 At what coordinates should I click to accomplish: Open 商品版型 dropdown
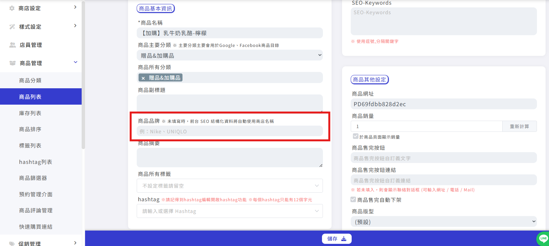(x=444, y=222)
